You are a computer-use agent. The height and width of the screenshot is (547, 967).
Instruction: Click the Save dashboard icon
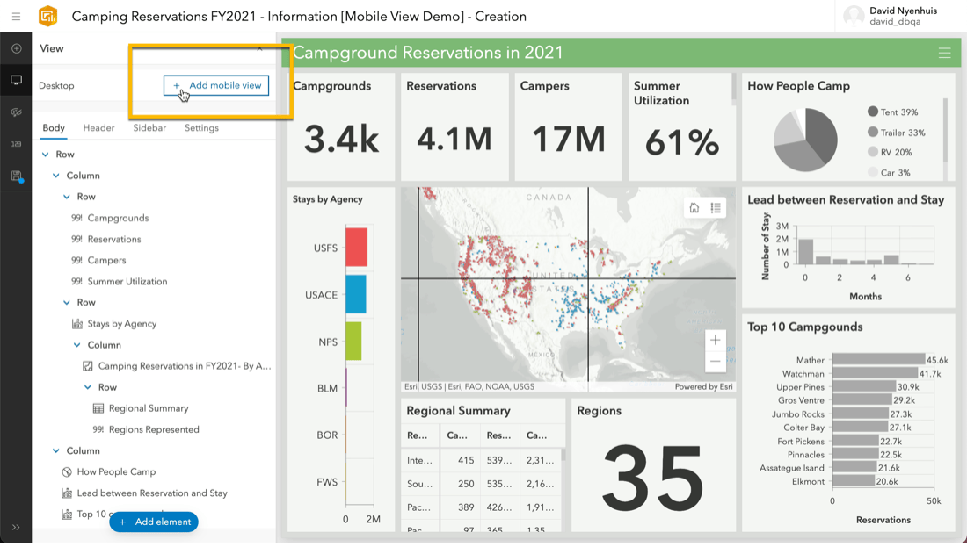[16, 176]
